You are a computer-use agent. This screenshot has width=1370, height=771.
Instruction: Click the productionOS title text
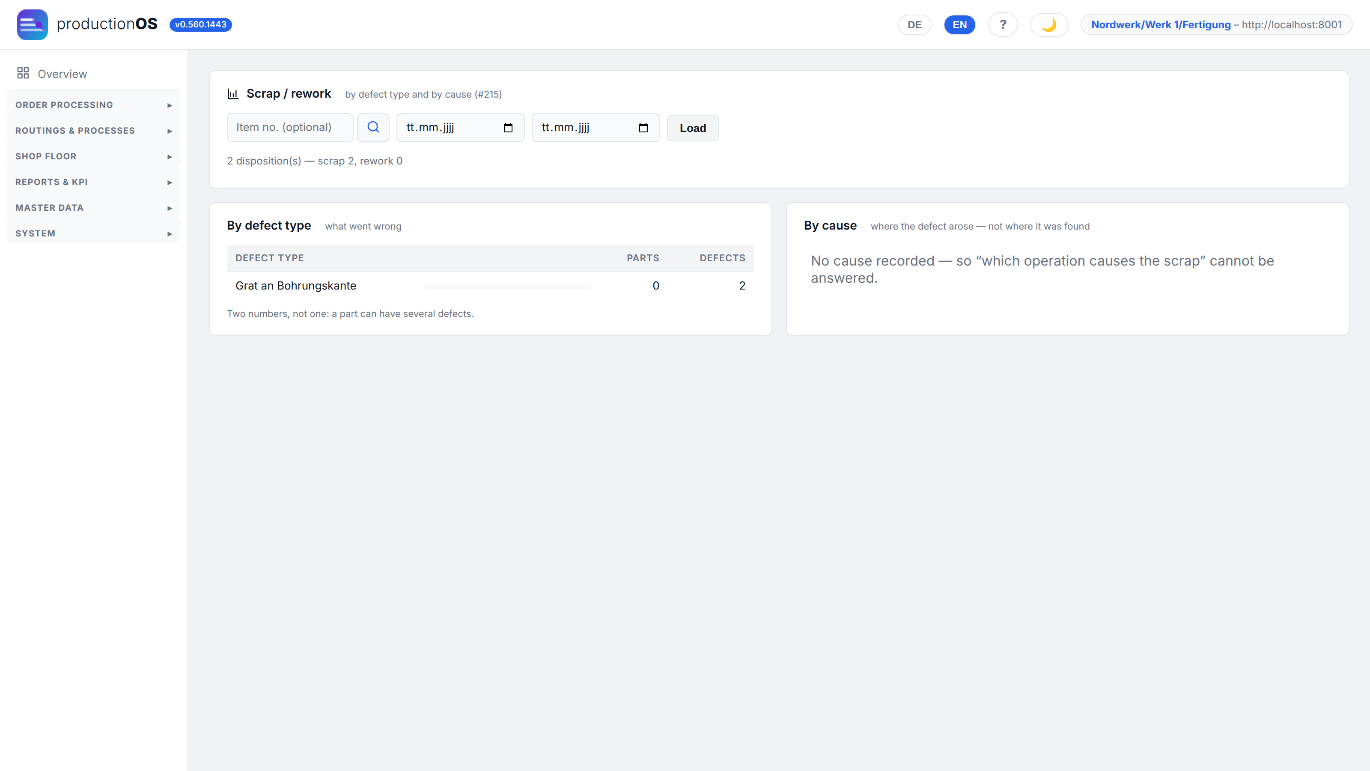[x=107, y=24]
